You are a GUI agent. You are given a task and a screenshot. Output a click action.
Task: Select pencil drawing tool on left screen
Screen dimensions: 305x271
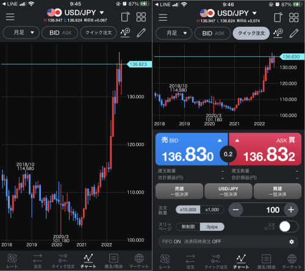(x=141, y=32)
